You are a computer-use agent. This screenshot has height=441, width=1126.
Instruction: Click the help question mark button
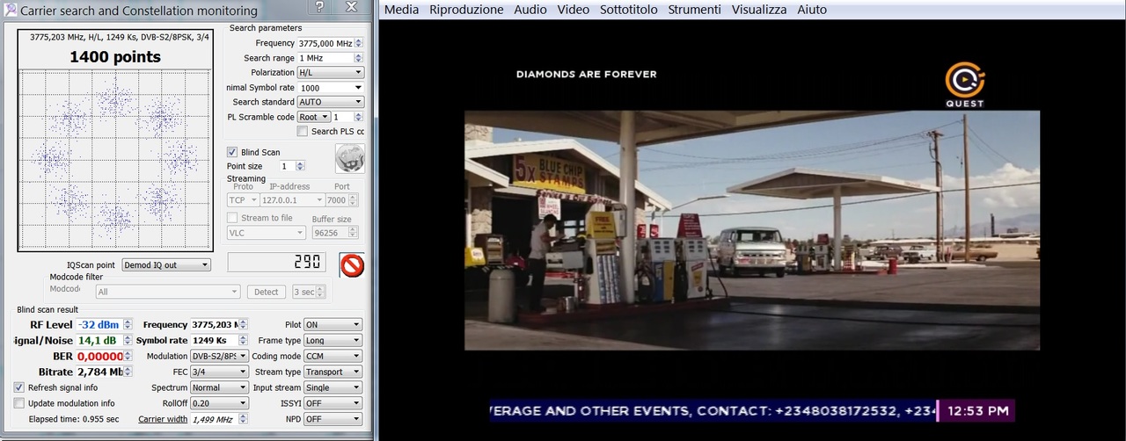318,7
